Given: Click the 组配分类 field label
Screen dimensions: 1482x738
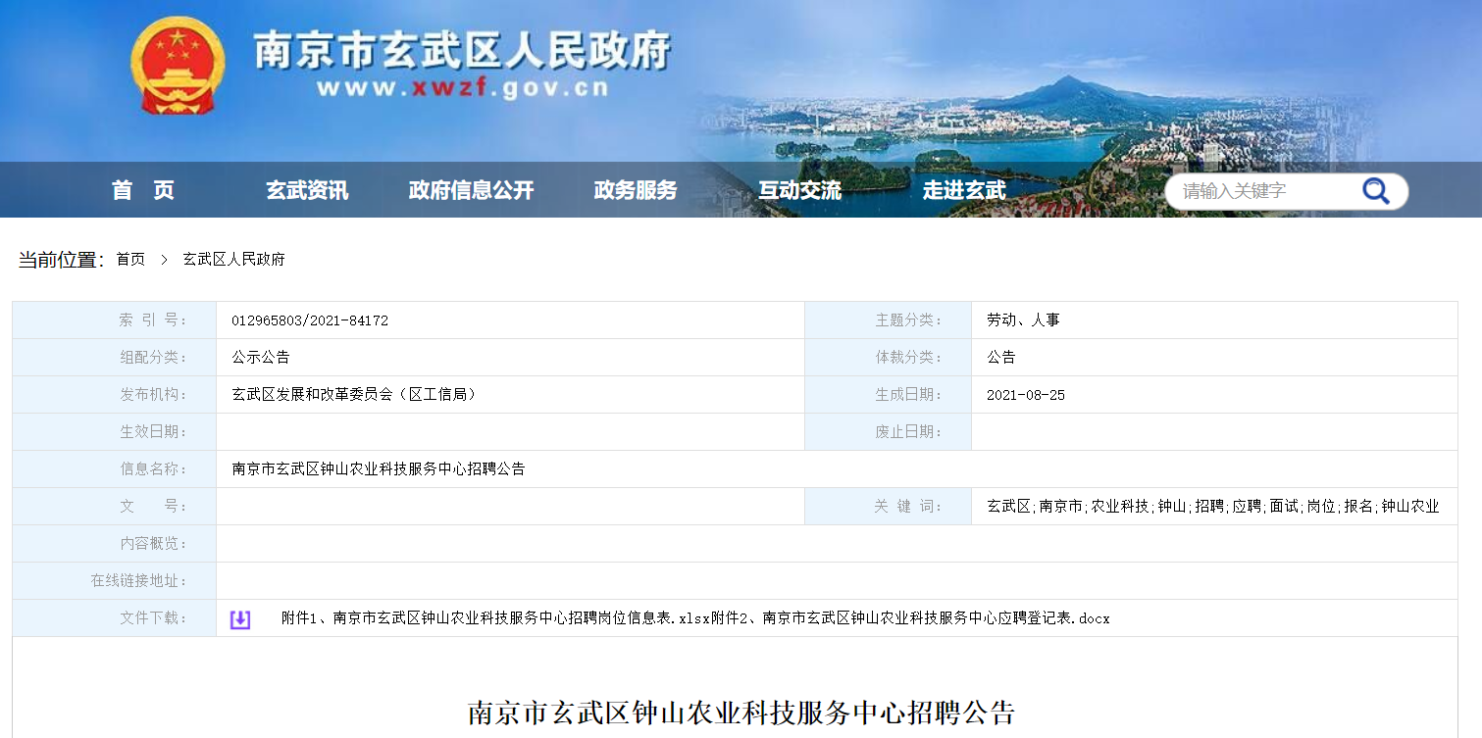Looking at the screenshot, I should pyautogui.click(x=153, y=358).
